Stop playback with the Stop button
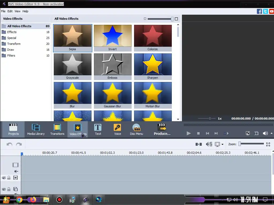The height and width of the screenshot is (205, 274). click(x=198, y=133)
